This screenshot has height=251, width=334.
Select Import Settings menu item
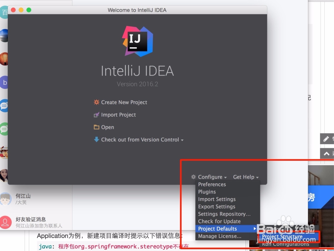pos(227,199)
